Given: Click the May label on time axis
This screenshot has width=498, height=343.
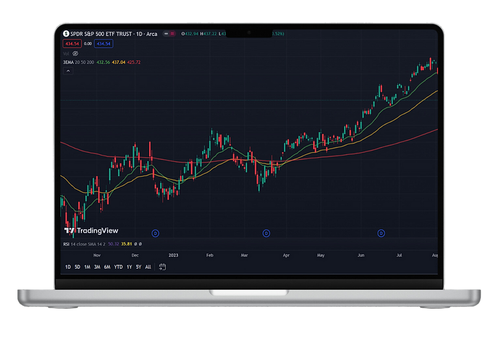Looking at the screenshot, I should point(321,255).
